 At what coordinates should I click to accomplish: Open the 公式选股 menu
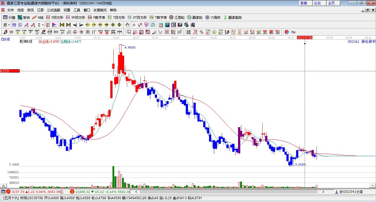(x=54, y=10)
